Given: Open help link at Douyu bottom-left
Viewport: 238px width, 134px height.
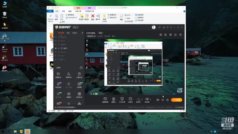Looking at the screenshot, I should tap(65, 107).
